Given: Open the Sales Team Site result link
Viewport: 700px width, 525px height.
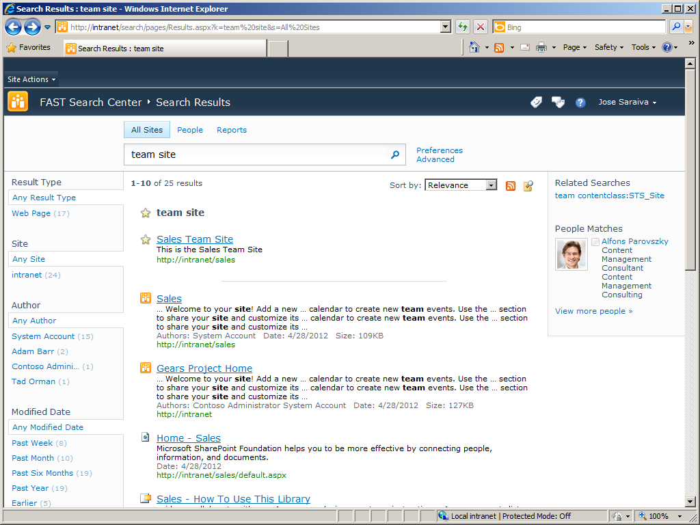Looking at the screenshot, I should point(195,239).
